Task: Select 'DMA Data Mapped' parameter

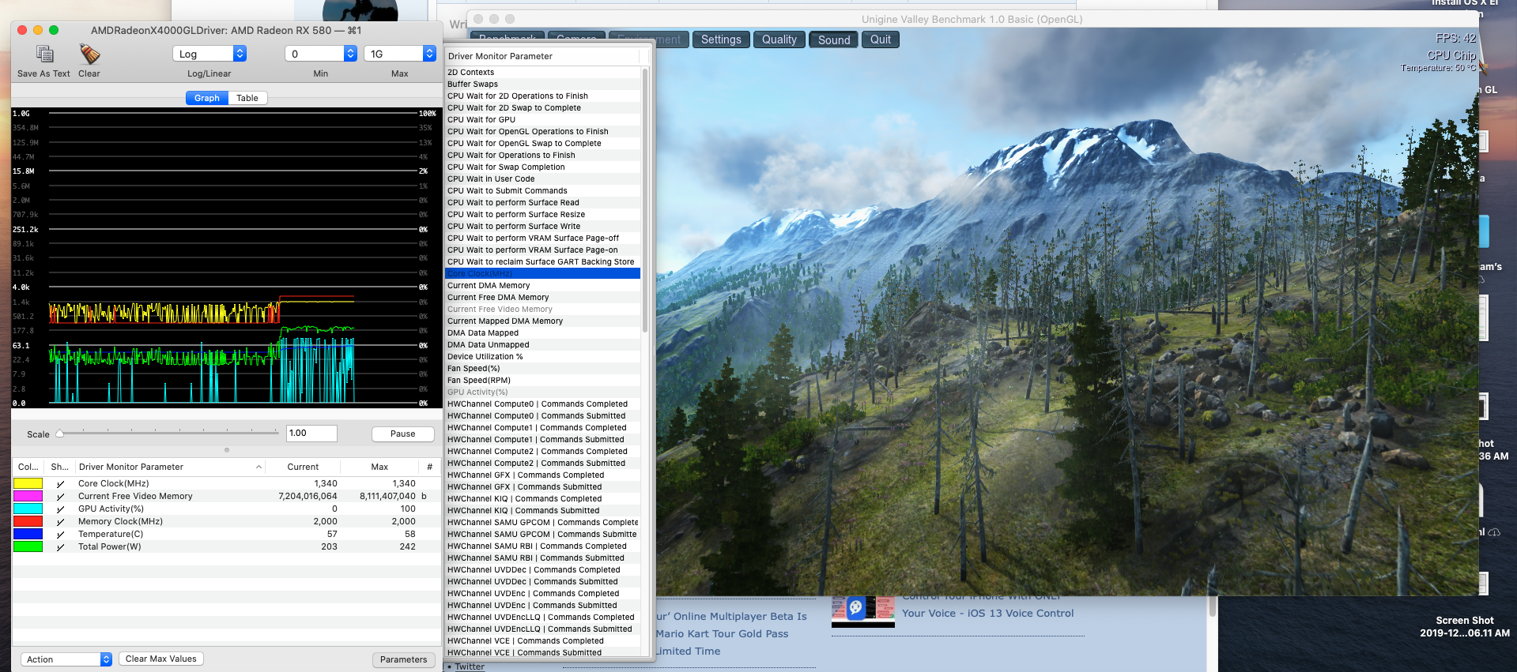Action: click(542, 332)
